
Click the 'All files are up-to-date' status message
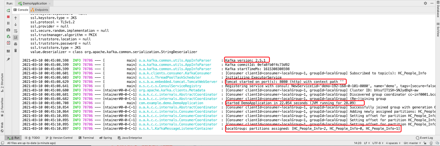point(31,143)
